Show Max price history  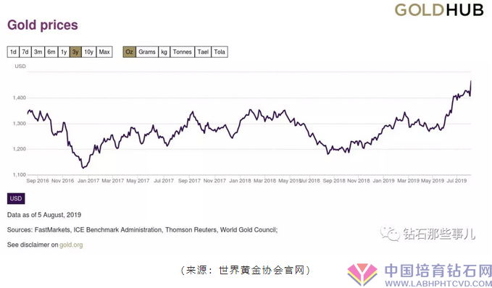(104, 51)
